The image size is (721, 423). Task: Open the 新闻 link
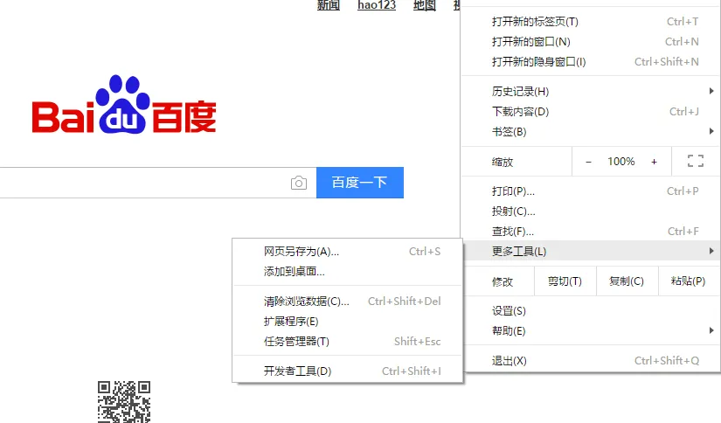pyautogui.click(x=329, y=5)
